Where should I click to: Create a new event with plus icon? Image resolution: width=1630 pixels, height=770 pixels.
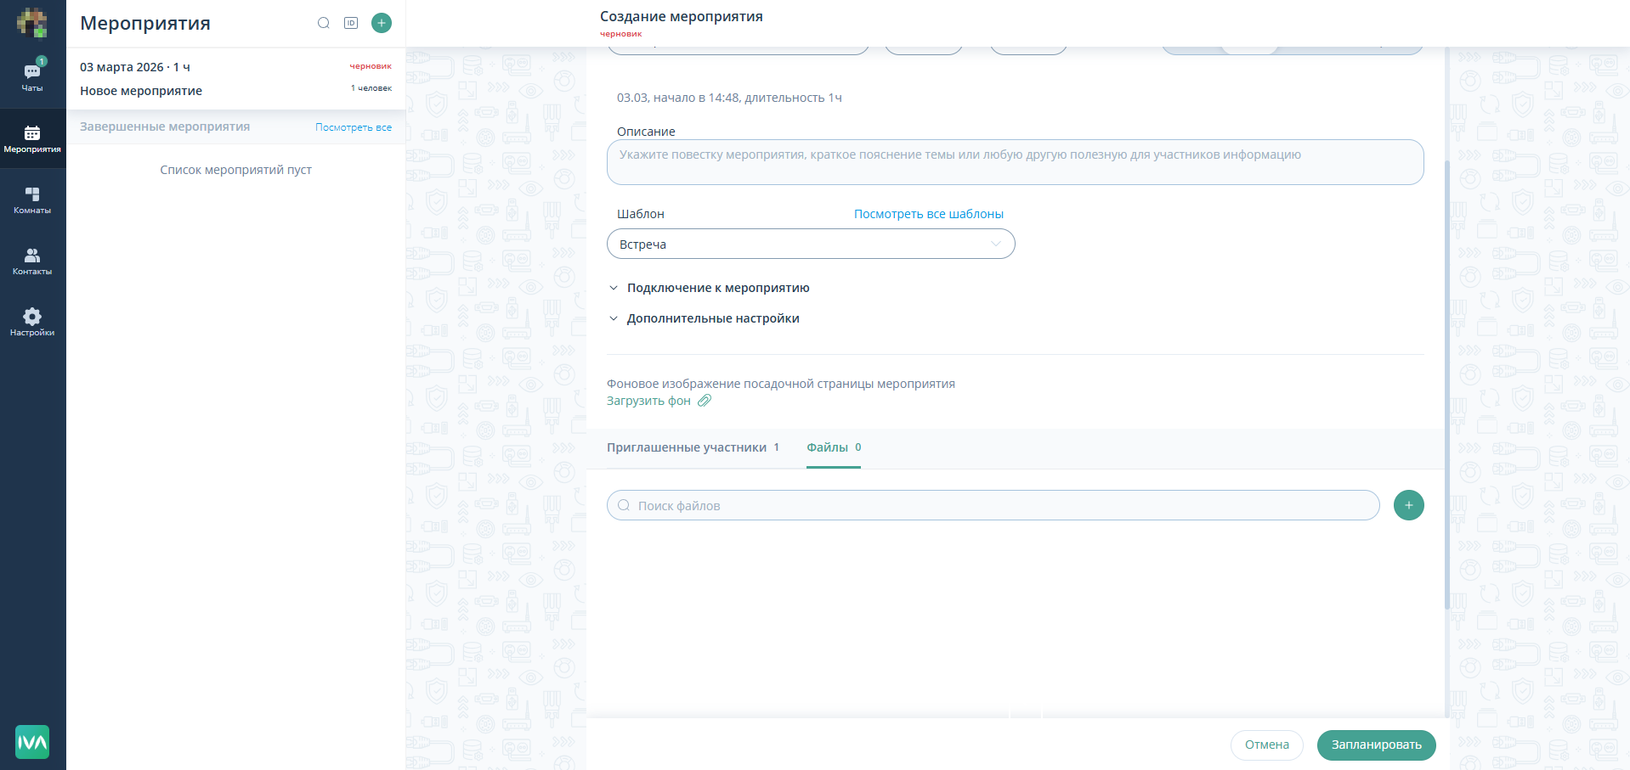382,23
